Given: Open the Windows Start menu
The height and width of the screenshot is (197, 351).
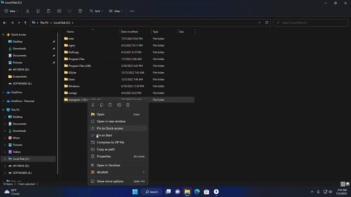Looking at the screenshot, I should point(135,192).
